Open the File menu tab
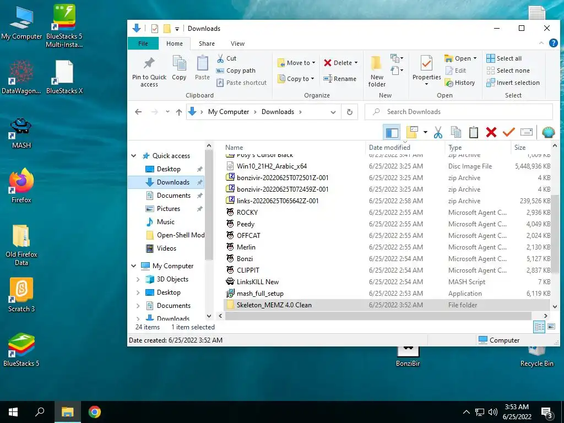Screen dimensions: 564x423 pyautogui.click(x=143, y=43)
